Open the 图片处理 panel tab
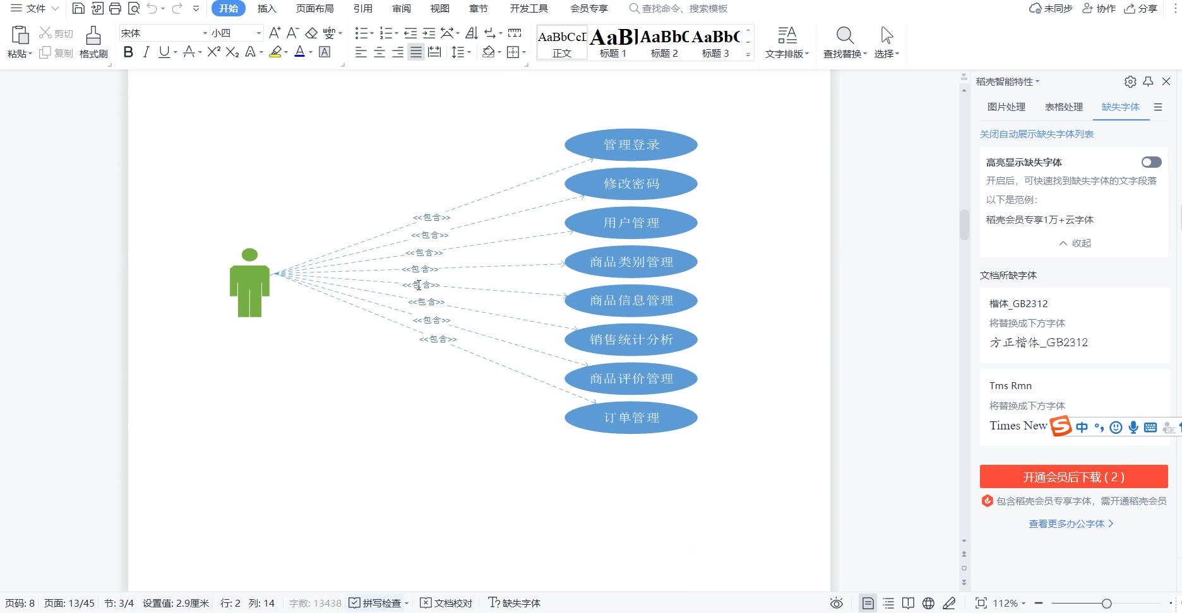This screenshot has width=1182, height=613. tap(1006, 107)
